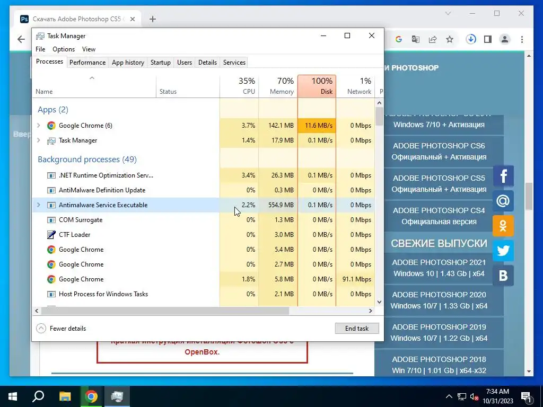Screen dimensions: 543x407
Task: Open Adobe Photoshop CS4 official version link
Action: click(x=439, y=216)
